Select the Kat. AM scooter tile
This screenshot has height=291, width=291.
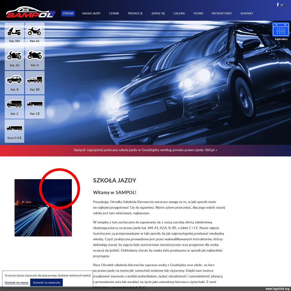(x=14, y=34)
